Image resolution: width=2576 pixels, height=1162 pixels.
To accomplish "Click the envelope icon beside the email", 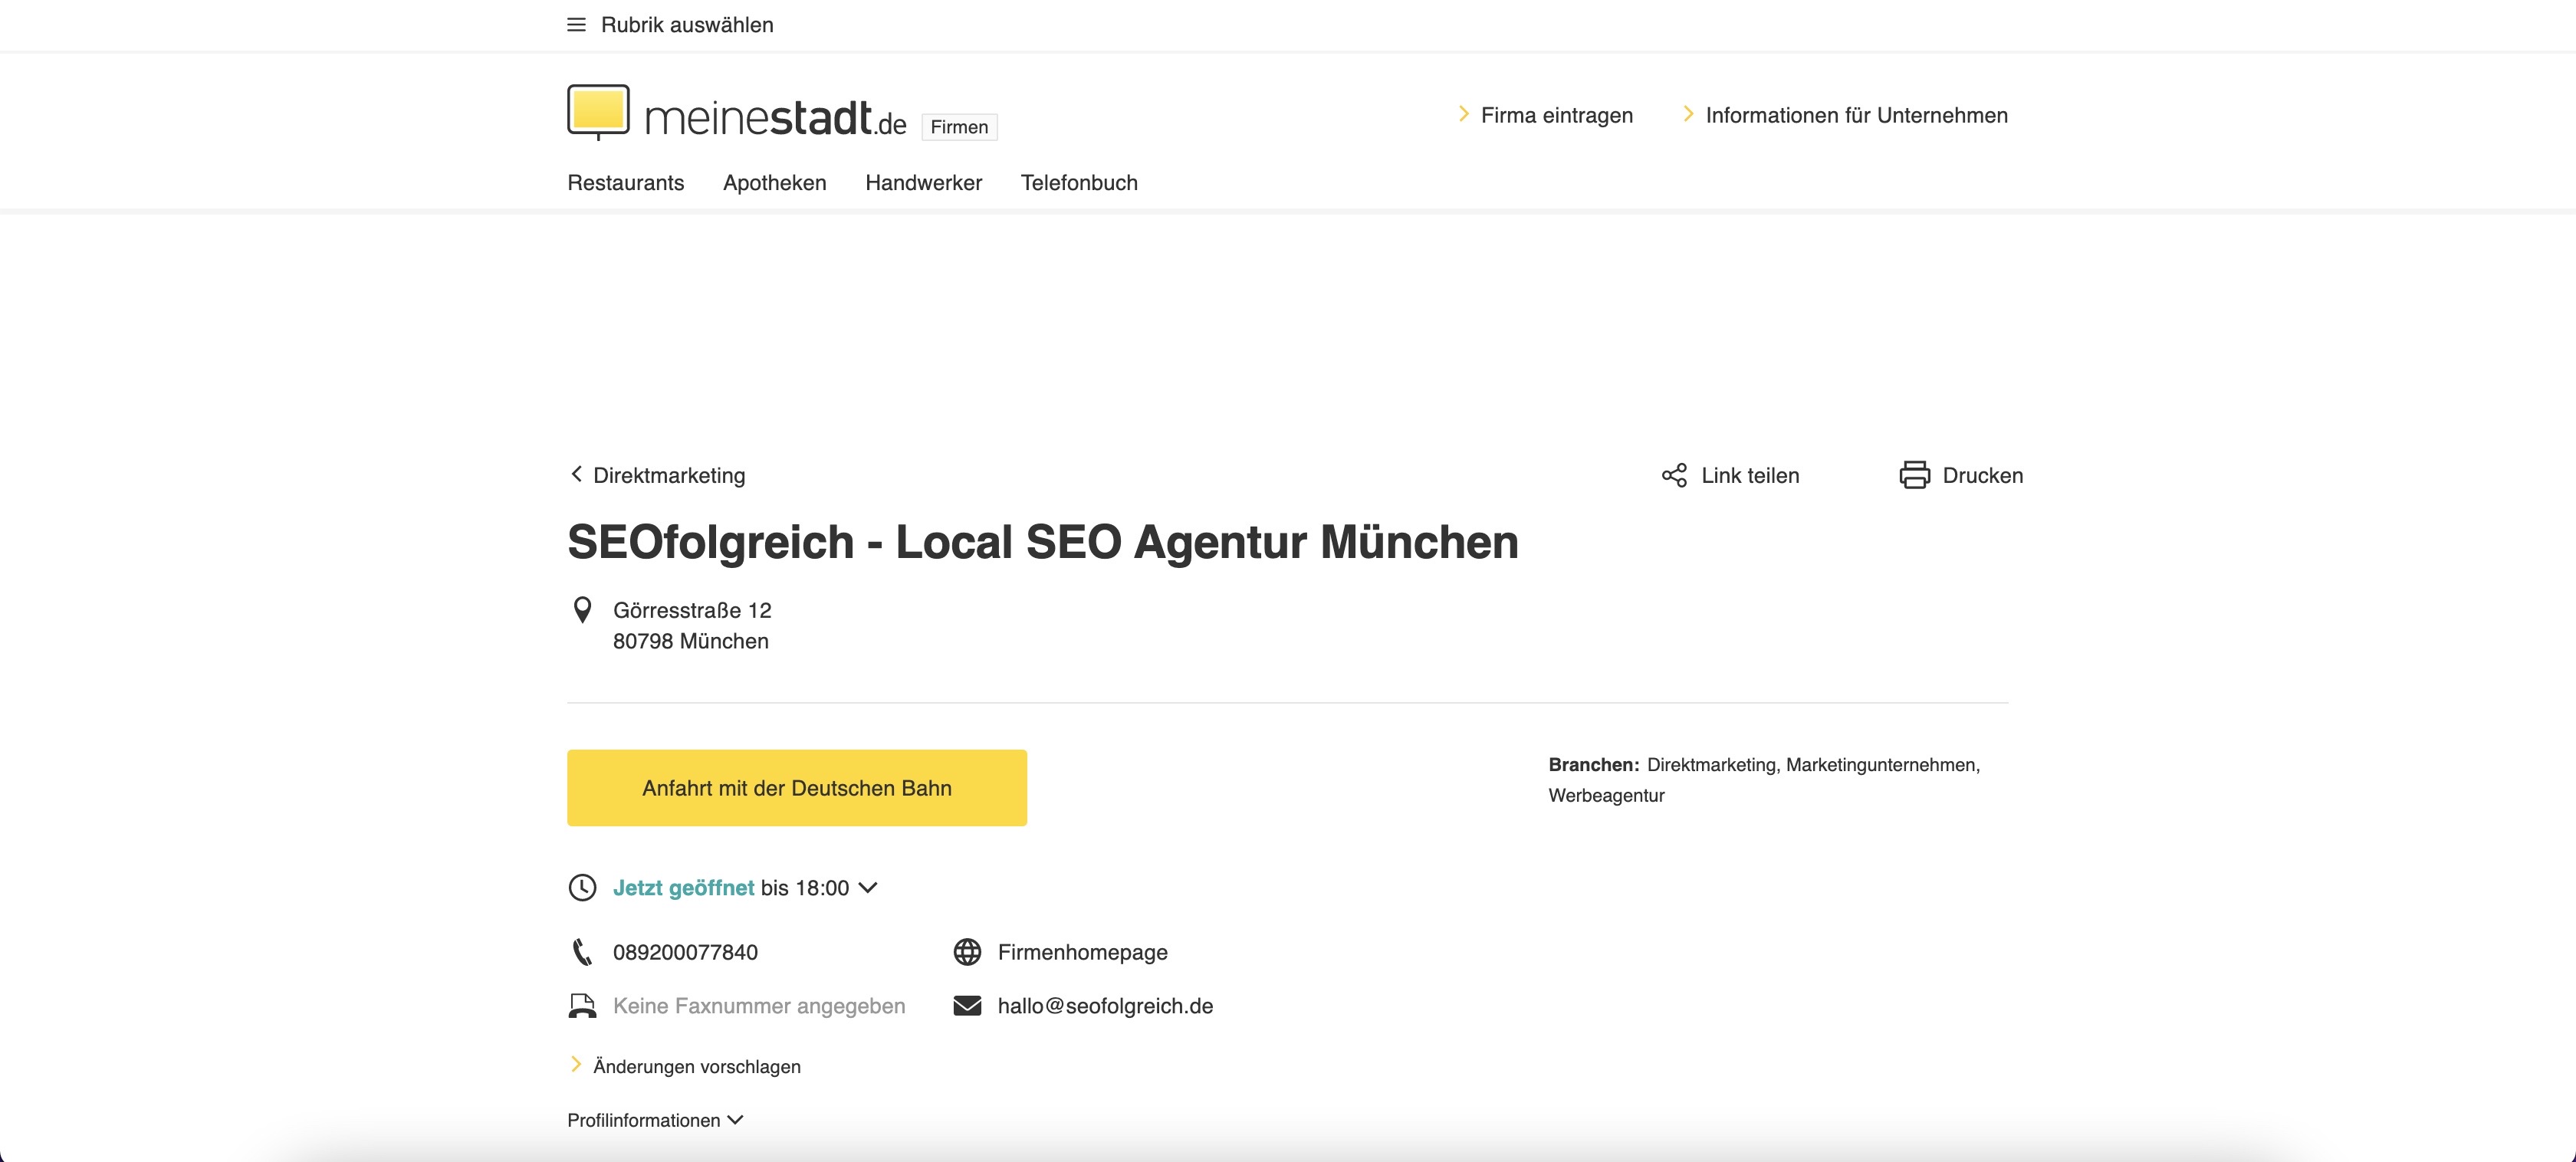I will coord(967,1006).
